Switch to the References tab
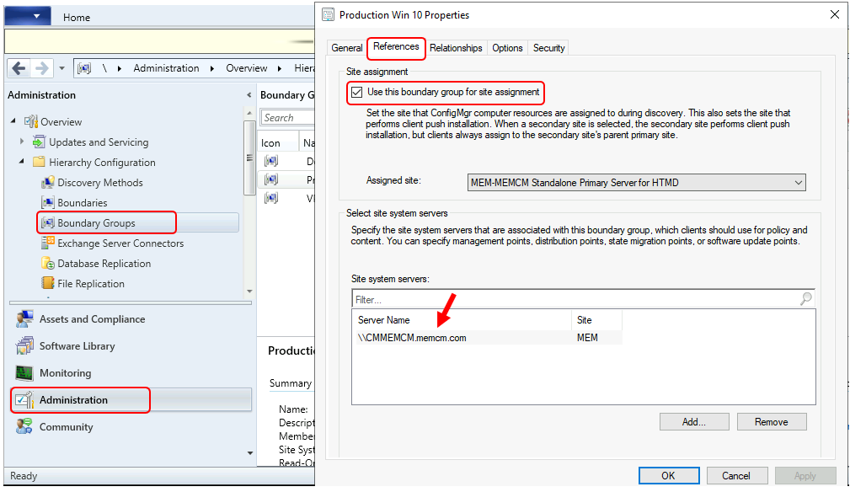The height and width of the screenshot is (492, 850). pos(396,46)
